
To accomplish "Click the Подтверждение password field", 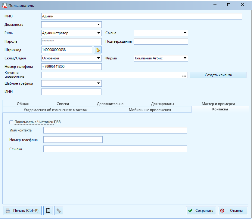I will [x=161, y=41].
